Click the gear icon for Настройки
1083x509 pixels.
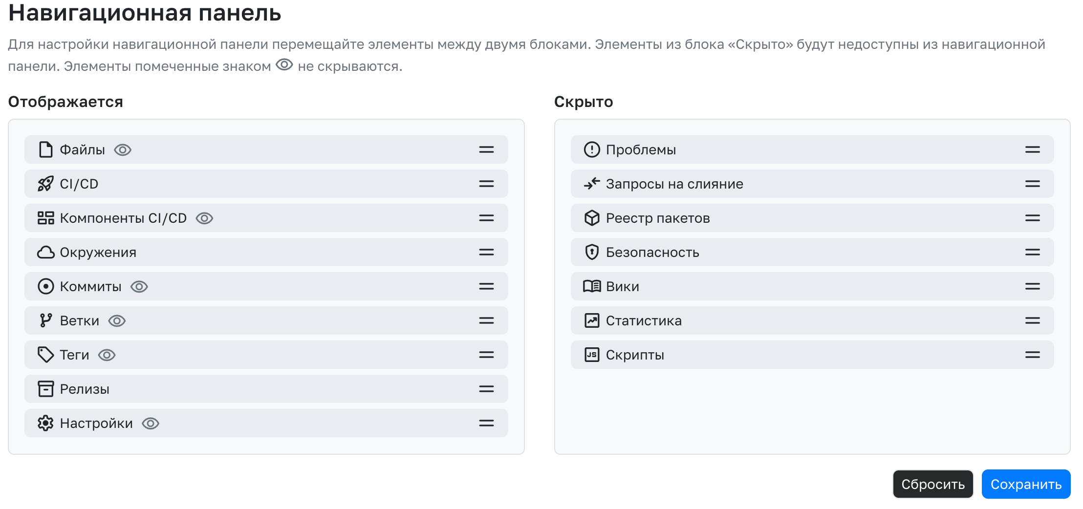[45, 424]
